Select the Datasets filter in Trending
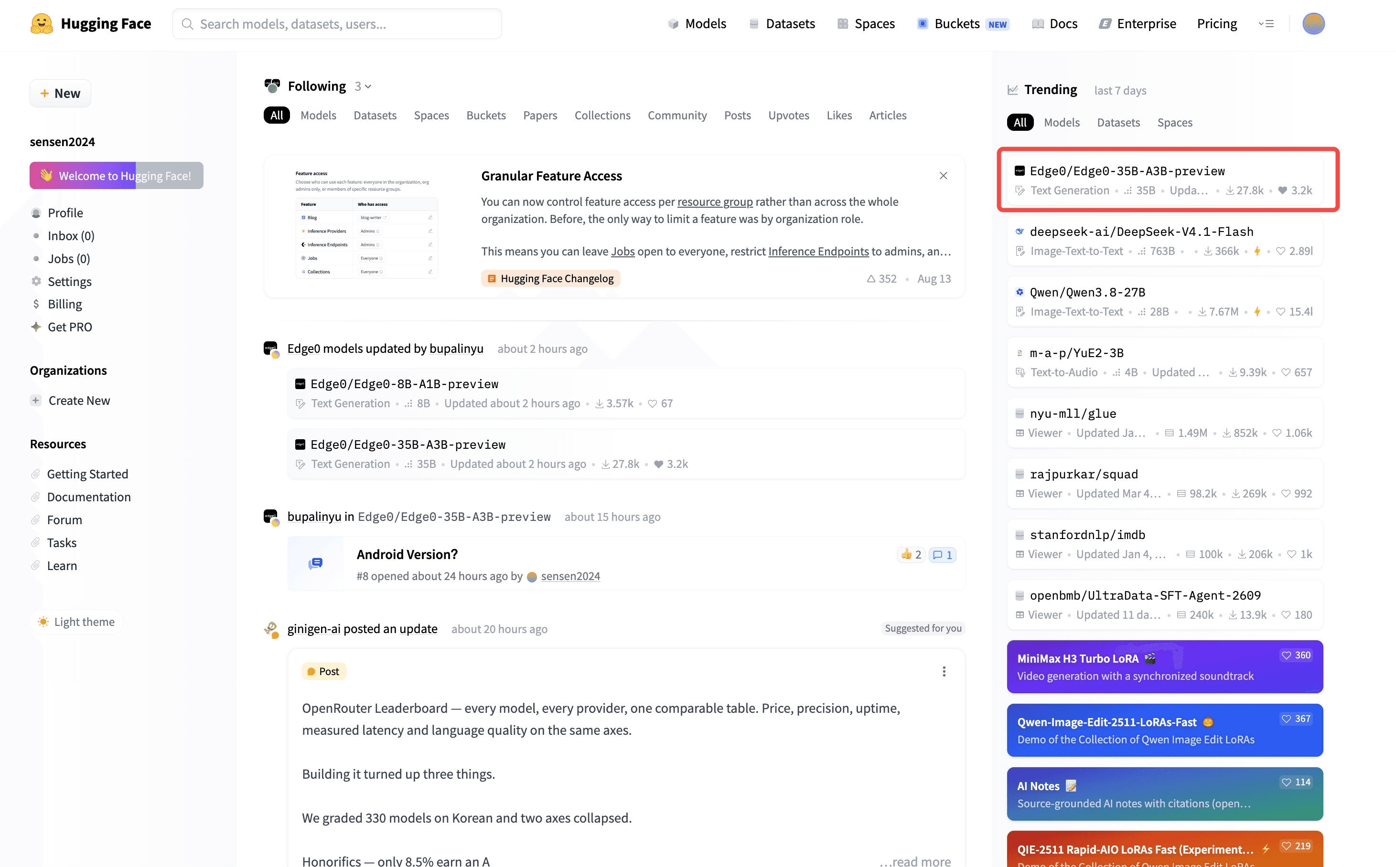 (1118, 122)
